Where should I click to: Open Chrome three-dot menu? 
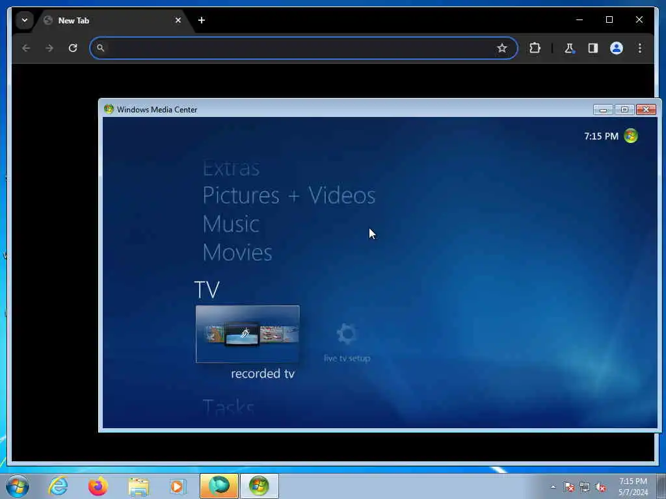tap(640, 48)
